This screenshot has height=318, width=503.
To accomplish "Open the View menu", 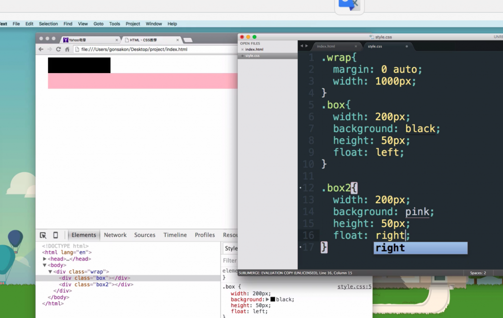I will point(83,24).
